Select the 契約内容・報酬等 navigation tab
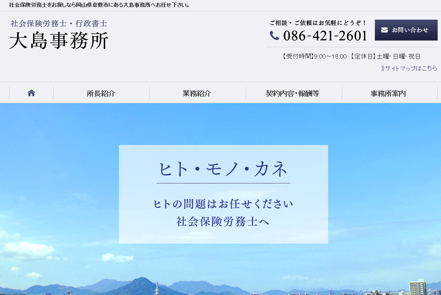Image resolution: width=441 pixels, height=295 pixels. (x=293, y=94)
